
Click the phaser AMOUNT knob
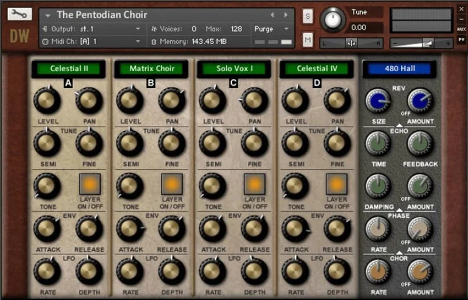pyautogui.click(x=419, y=229)
